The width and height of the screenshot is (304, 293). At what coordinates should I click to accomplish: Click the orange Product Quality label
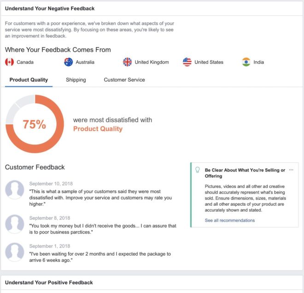tap(98, 129)
